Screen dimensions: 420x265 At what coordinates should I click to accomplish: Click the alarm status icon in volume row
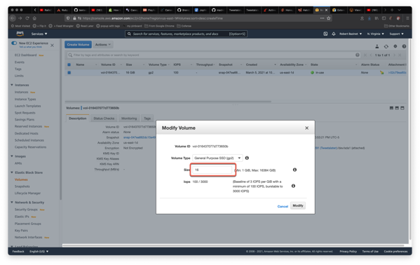click(381, 73)
